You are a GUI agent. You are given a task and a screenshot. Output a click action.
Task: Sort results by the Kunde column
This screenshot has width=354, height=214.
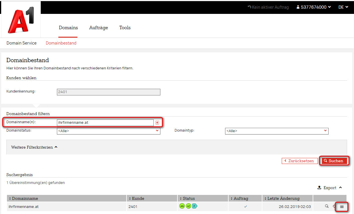(x=137, y=198)
